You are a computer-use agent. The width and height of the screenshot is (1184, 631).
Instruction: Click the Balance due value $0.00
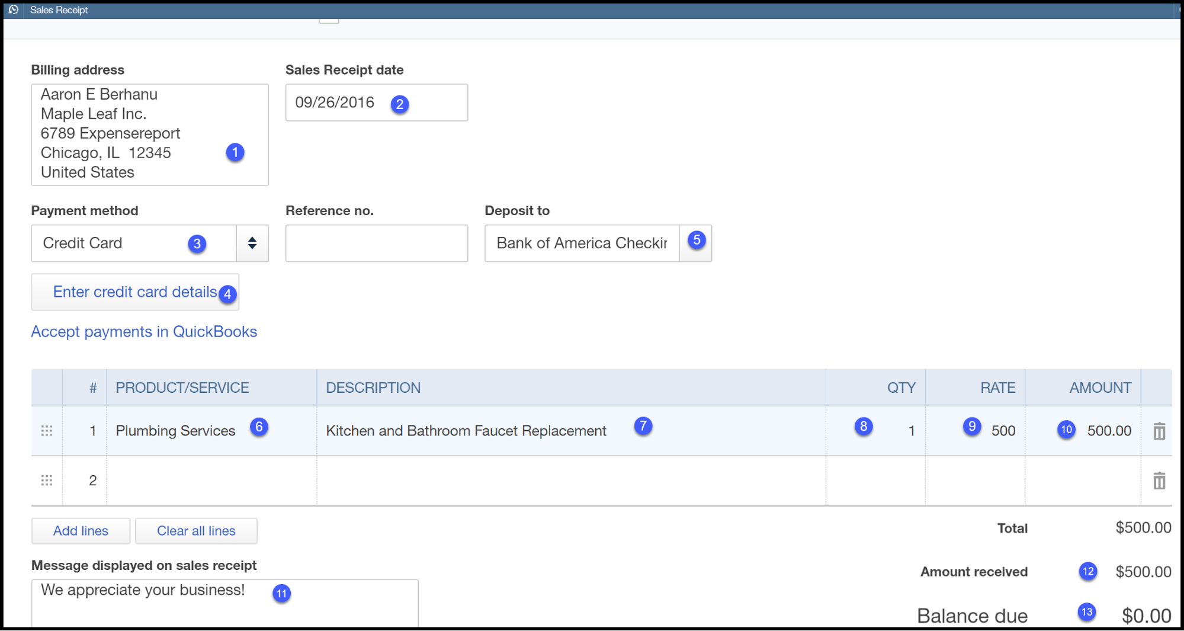(x=1147, y=616)
